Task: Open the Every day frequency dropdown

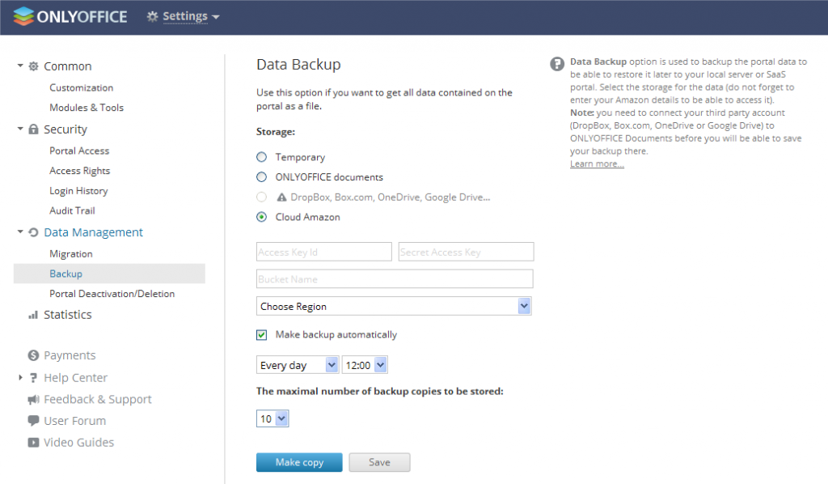Action: [298, 365]
